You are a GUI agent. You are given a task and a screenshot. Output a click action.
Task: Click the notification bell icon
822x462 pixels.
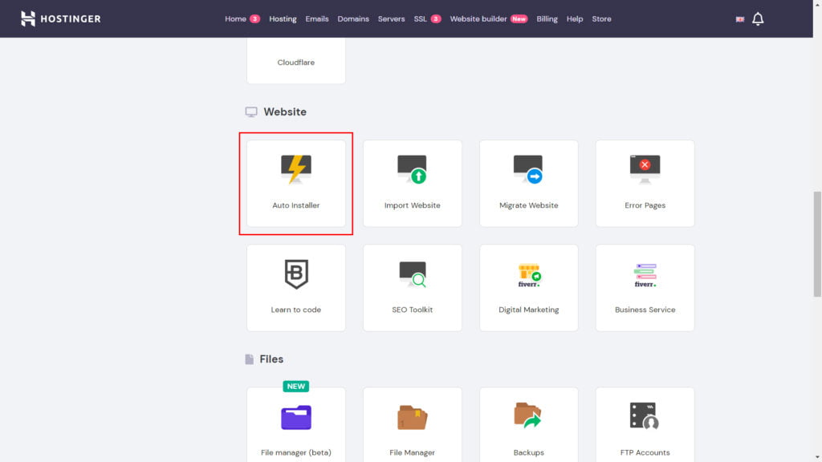[758, 19]
